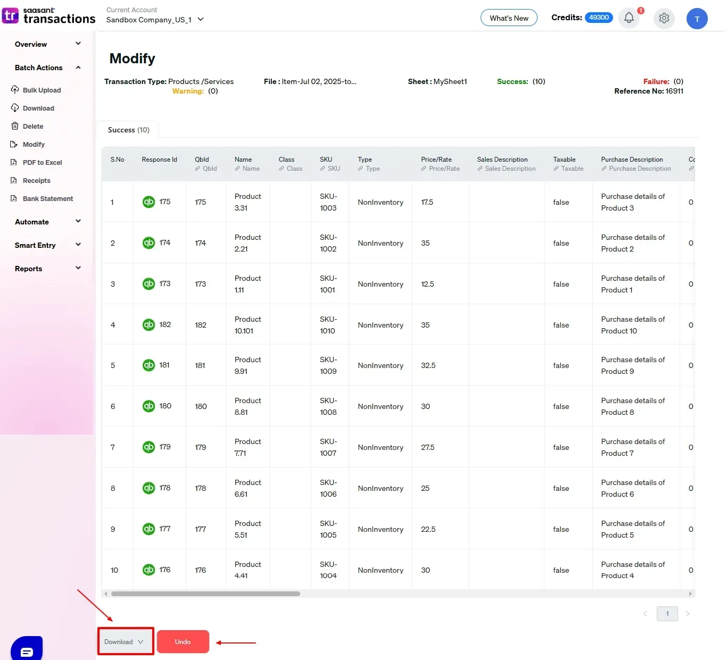Image resolution: width=727 pixels, height=660 pixels.
Task: Click the Receipts sidebar icon
Action: 14,180
